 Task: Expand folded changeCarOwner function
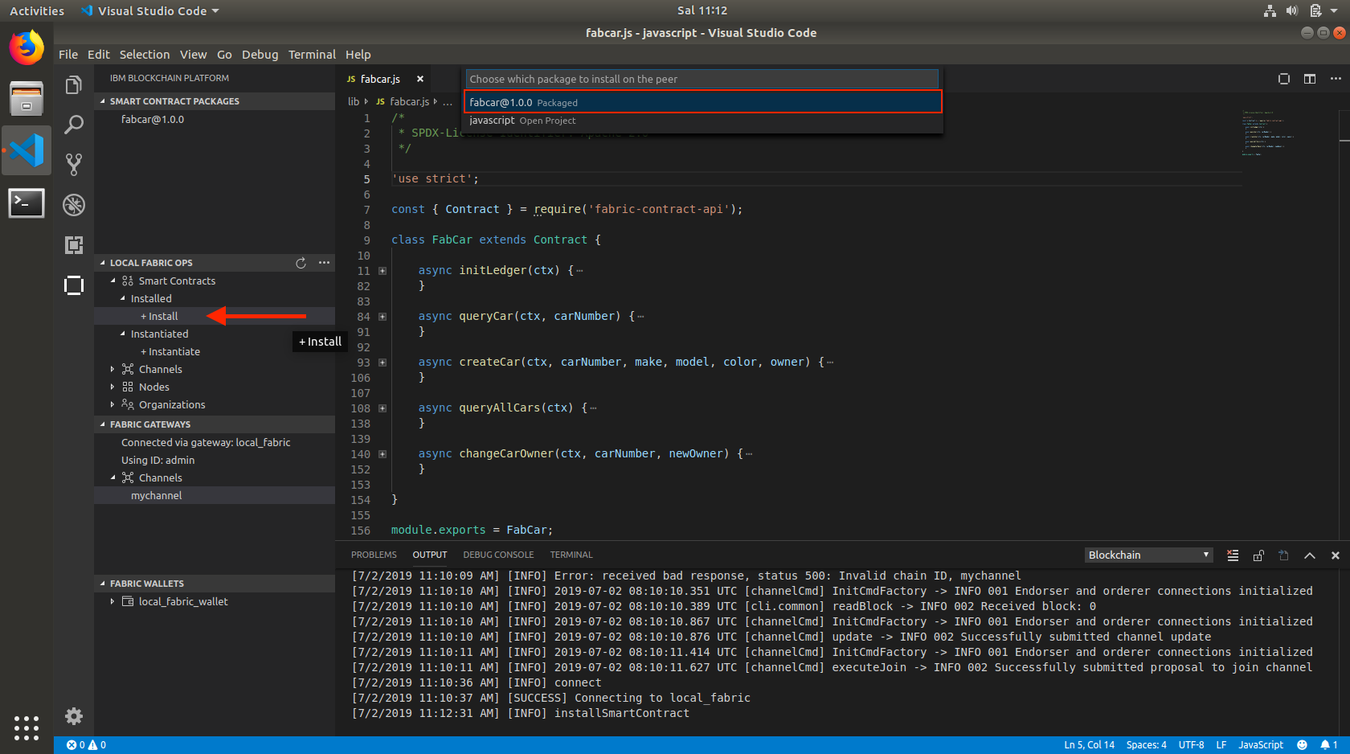[x=382, y=454]
